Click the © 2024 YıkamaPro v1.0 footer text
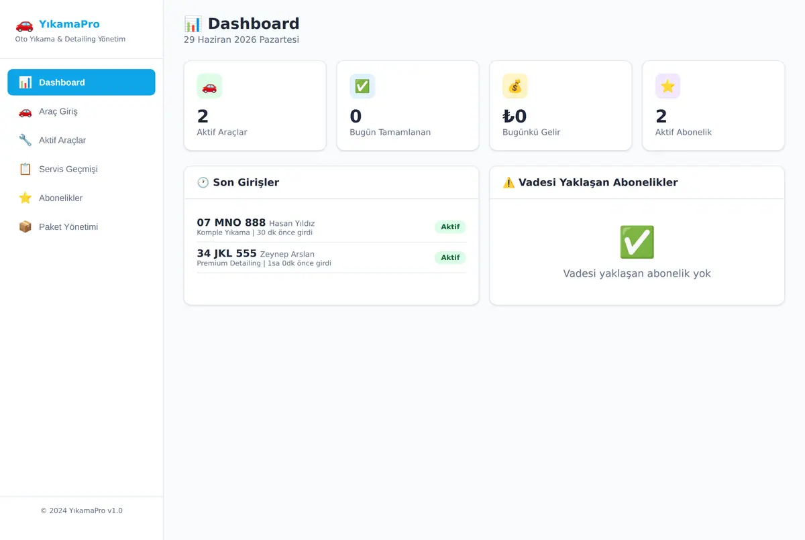 click(x=81, y=511)
